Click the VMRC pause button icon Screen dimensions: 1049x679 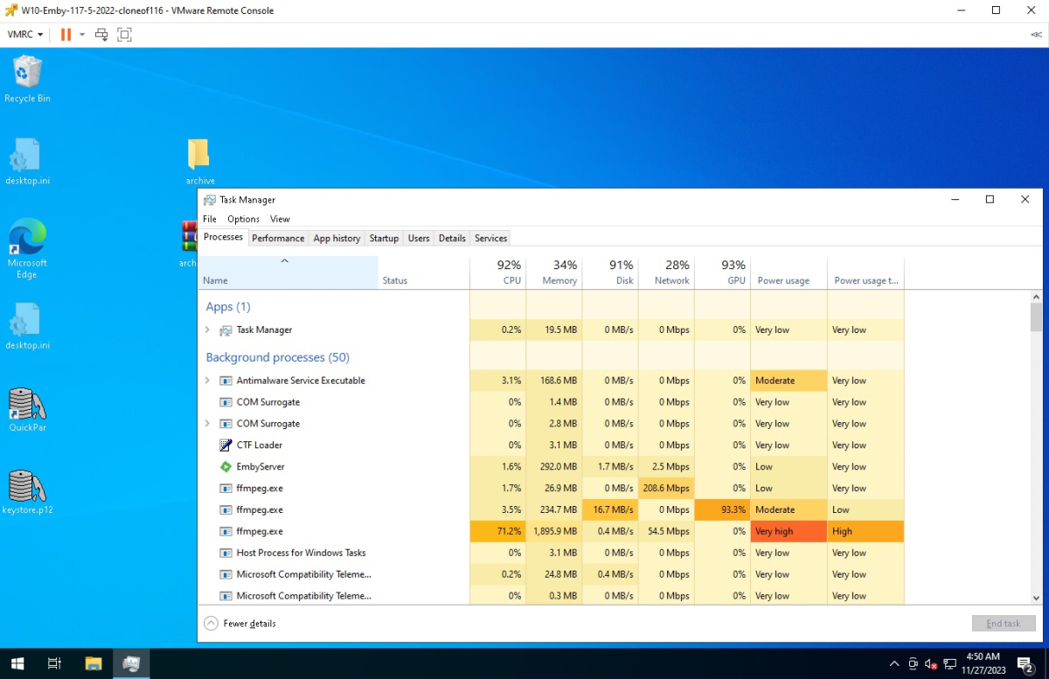(66, 34)
